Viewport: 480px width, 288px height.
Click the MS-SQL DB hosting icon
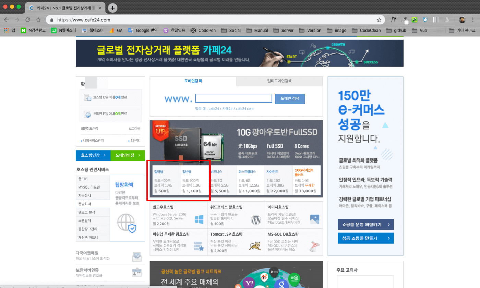pos(314,247)
